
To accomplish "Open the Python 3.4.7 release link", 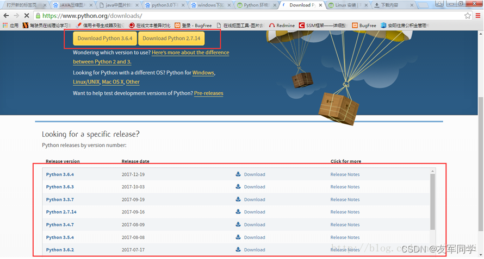I will tap(60, 224).
